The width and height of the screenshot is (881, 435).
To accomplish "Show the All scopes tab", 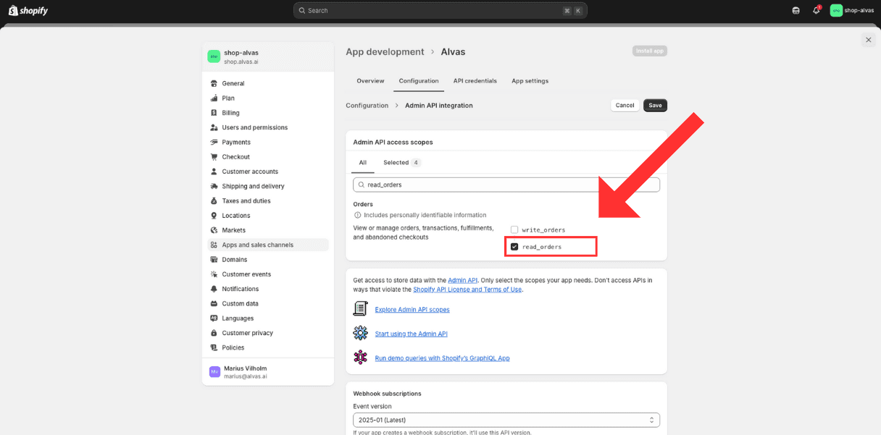I will (x=363, y=163).
